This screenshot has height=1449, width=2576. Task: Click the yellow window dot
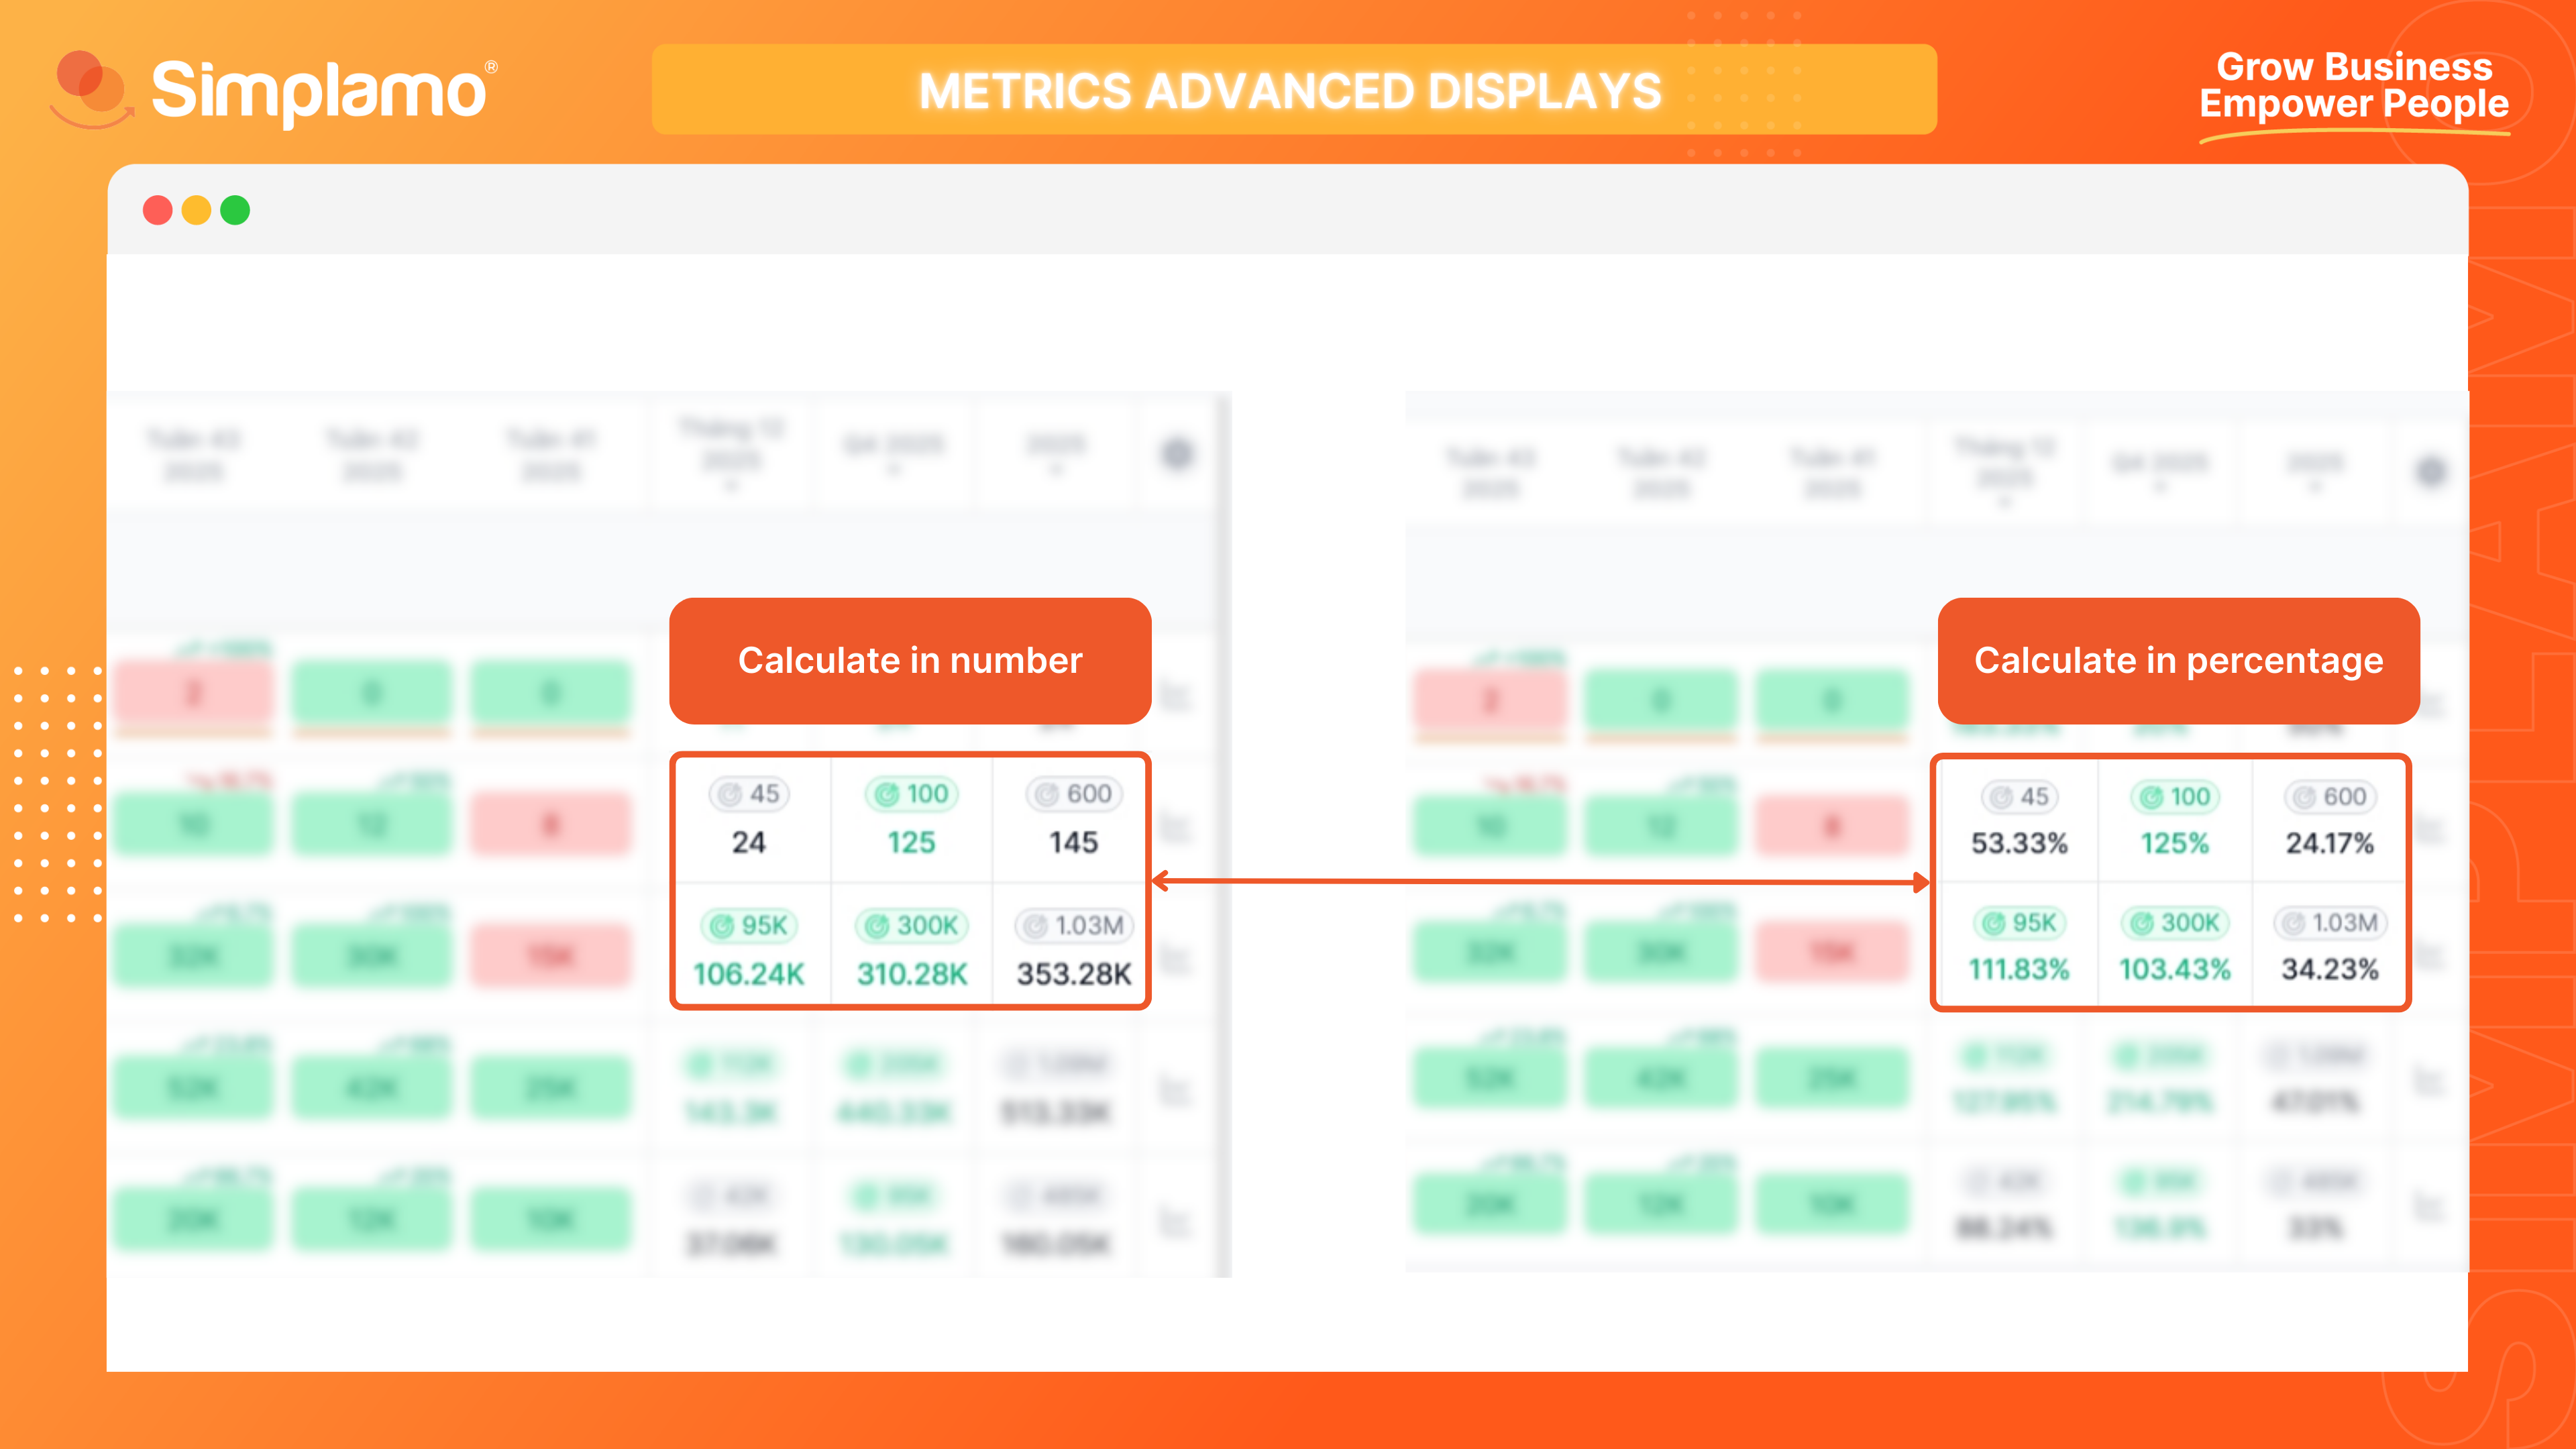[196, 210]
